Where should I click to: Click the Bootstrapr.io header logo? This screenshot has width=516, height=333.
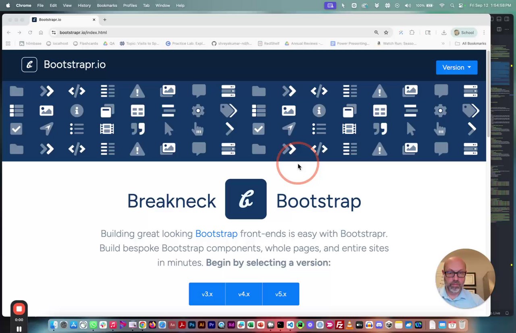click(64, 64)
